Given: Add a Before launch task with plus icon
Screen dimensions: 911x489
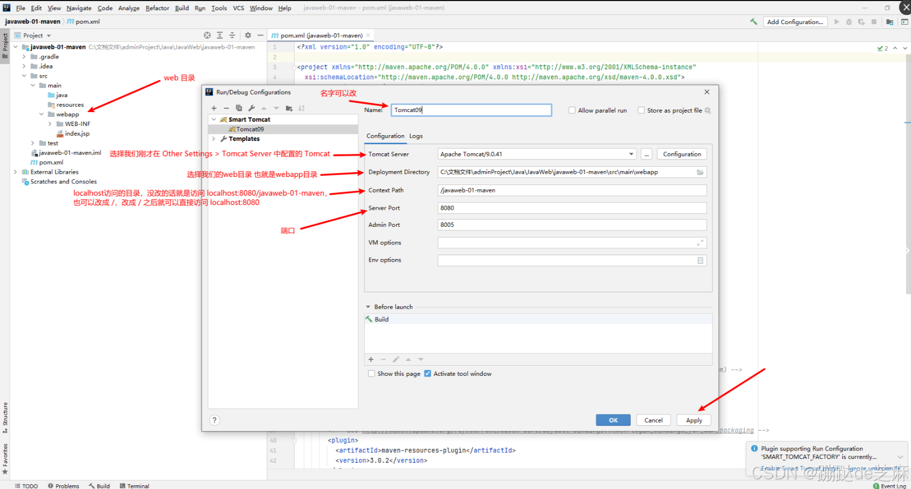Looking at the screenshot, I should coord(371,359).
